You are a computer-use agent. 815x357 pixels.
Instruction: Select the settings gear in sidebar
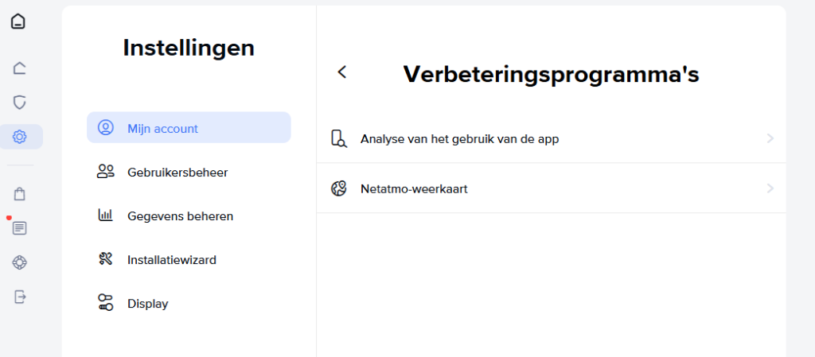pos(20,137)
